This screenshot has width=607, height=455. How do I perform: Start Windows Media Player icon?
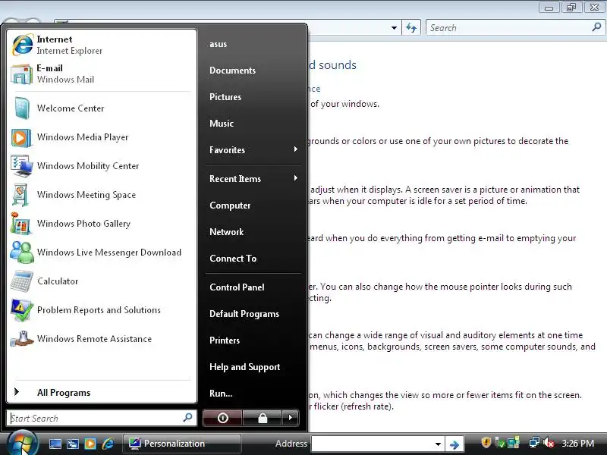point(21,137)
